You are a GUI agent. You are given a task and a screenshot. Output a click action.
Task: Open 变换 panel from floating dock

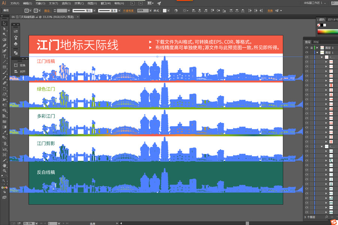click(x=20, y=65)
